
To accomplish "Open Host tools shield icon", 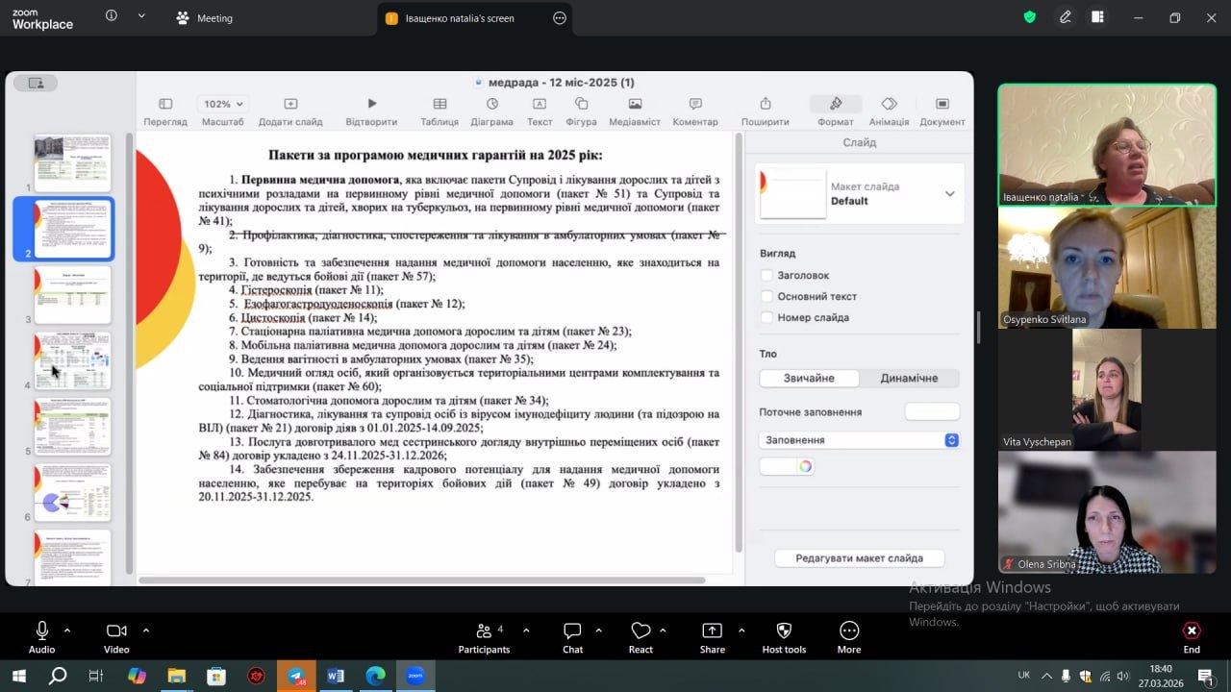I will coord(784,631).
